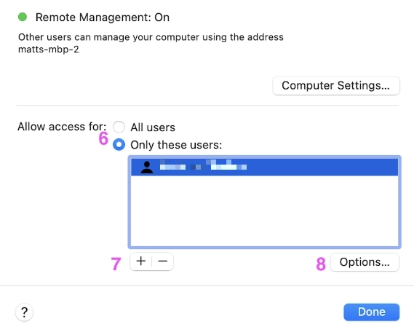Image resolution: width=414 pixels, height=335 pixels.
Task: Click the green Remote Management status dot
Action: tap(23, 17)
